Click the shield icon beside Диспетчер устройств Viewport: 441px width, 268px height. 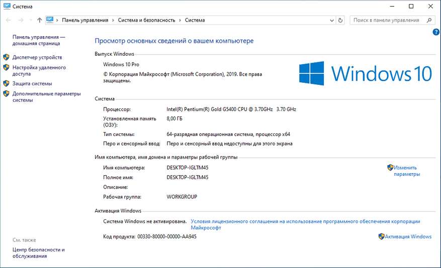click(x=6, y=57)
